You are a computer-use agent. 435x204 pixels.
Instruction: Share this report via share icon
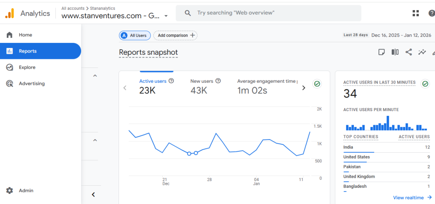(x=409, y=52)
